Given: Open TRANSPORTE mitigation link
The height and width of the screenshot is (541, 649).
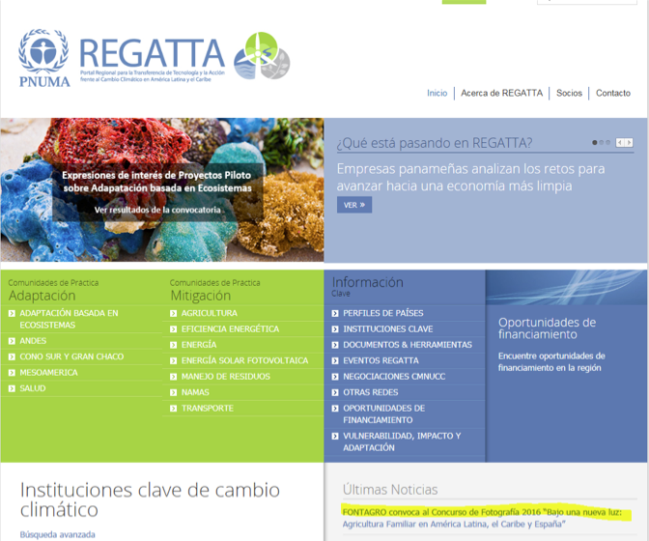Looking at the screenshot, I should click(x=208, y=408).
